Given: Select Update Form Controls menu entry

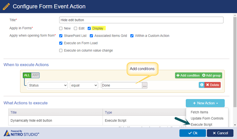Looking at the screenshot, I should (x=207, y=118).
